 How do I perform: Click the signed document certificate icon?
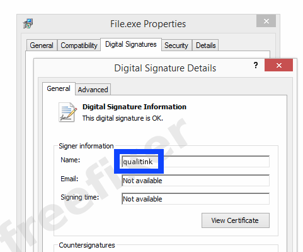[67, 112]
